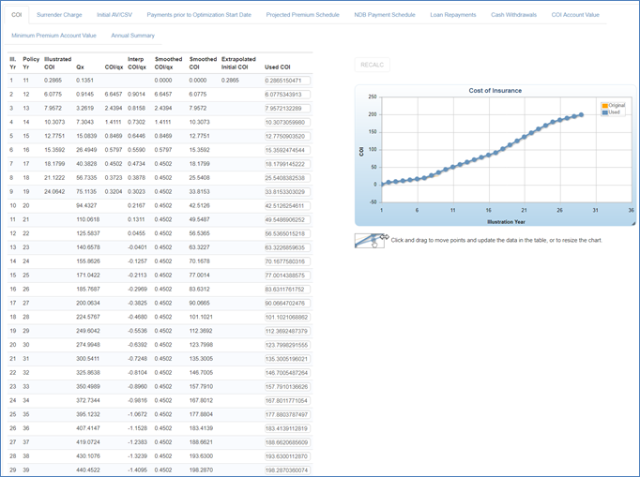640x477 pixels.
Task: Select the NDB Payment Schedule tab
Action: pos(385,15)
